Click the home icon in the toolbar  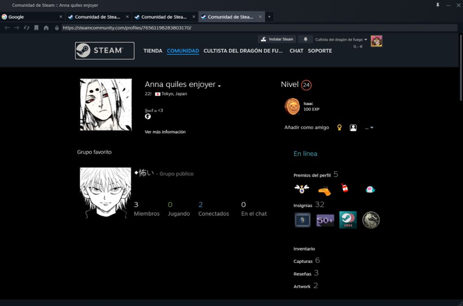(46, 28)
